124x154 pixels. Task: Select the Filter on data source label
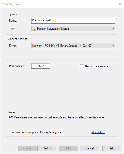pyautogui.click(x=96, y=66)
